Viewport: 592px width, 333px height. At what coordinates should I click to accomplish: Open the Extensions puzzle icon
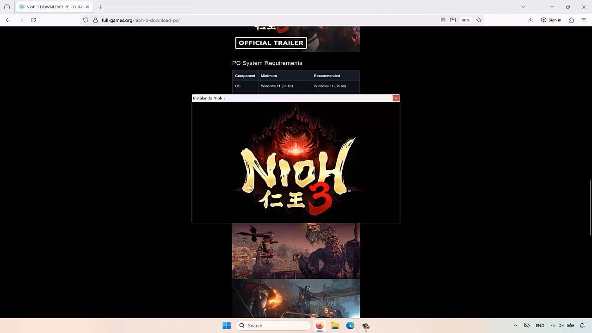click(571, 20)
